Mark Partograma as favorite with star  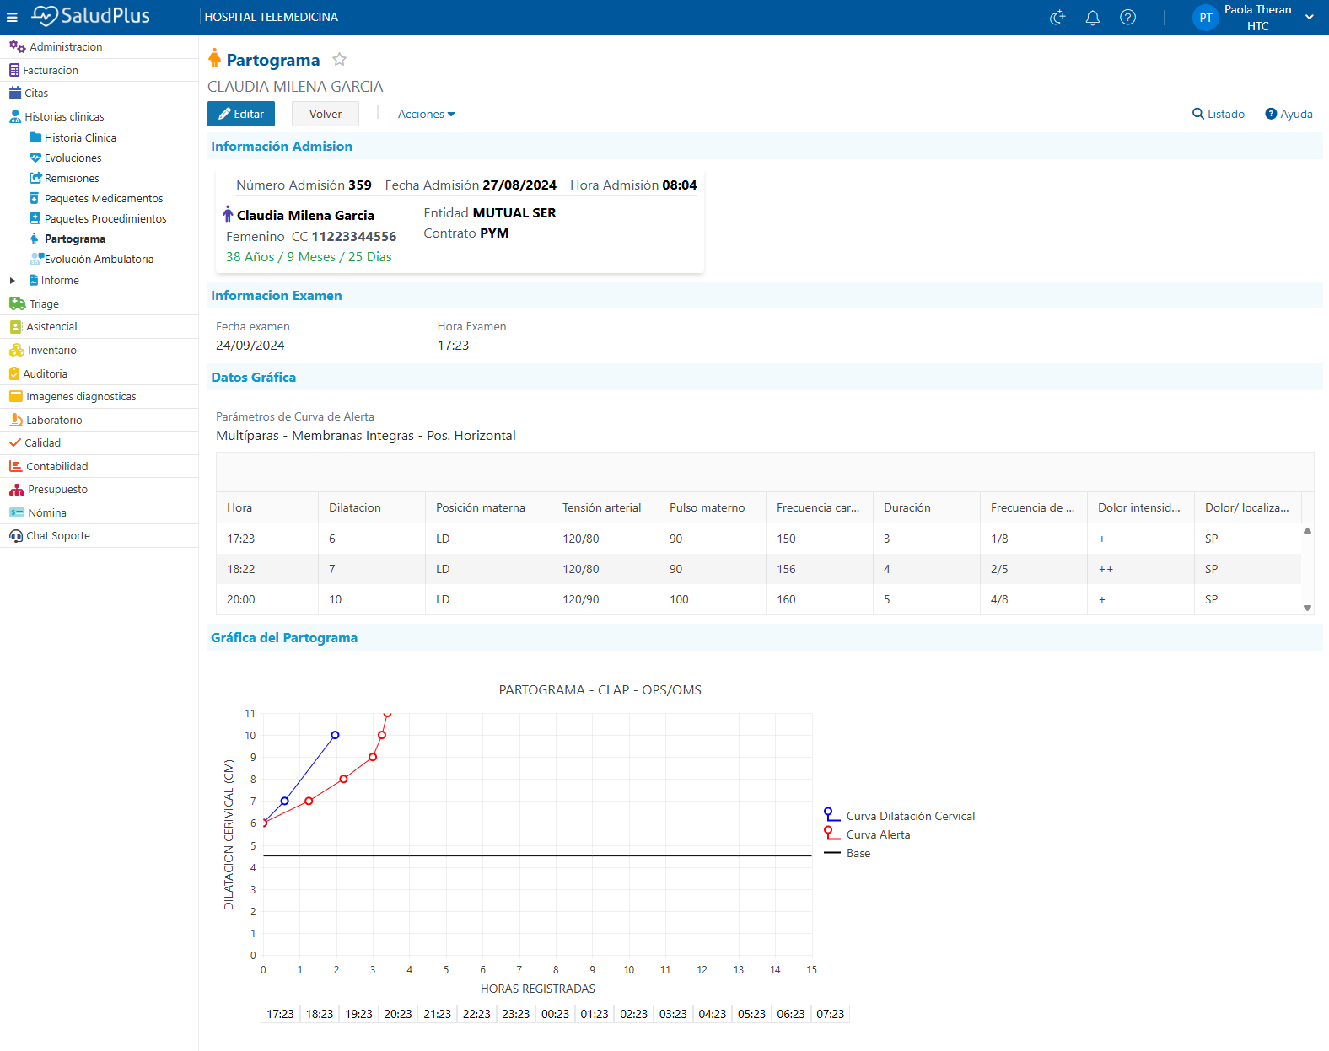pyautogui.click(x=339, y=60)
